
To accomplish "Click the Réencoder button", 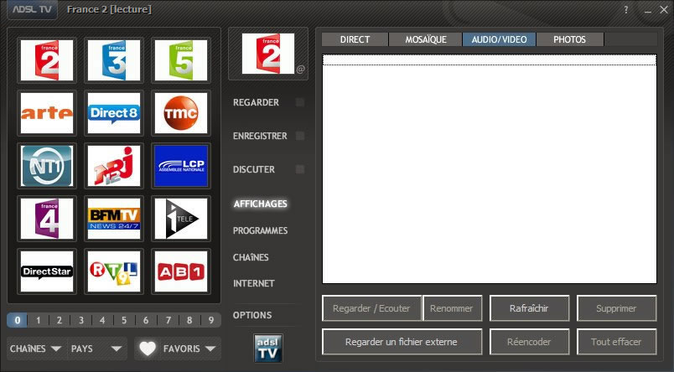I will click(x=529, y=342).
